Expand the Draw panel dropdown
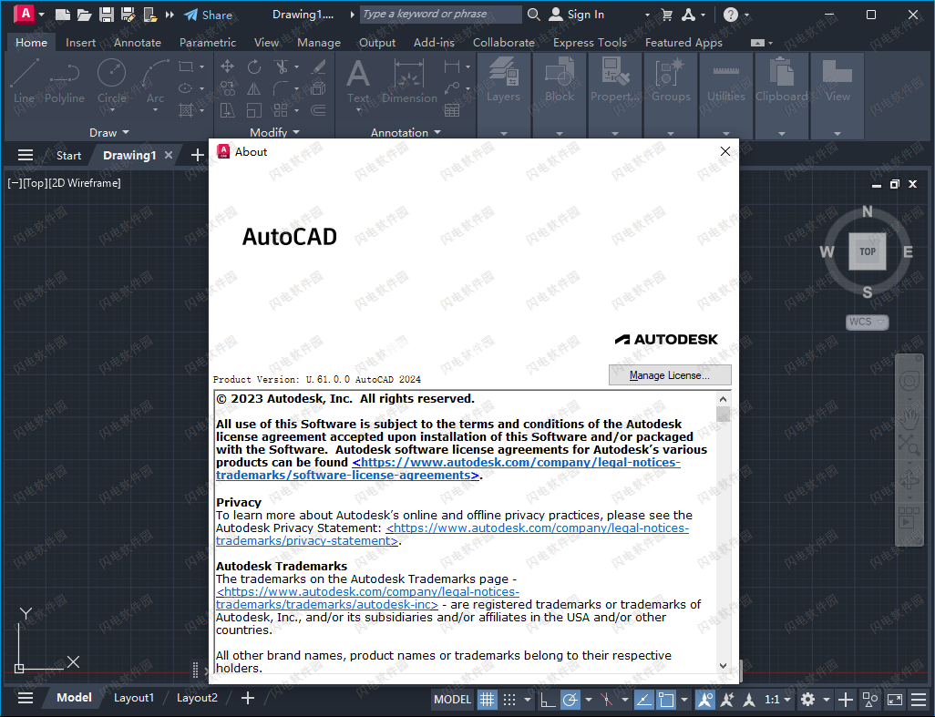935x717 pixels. (109, 132)
